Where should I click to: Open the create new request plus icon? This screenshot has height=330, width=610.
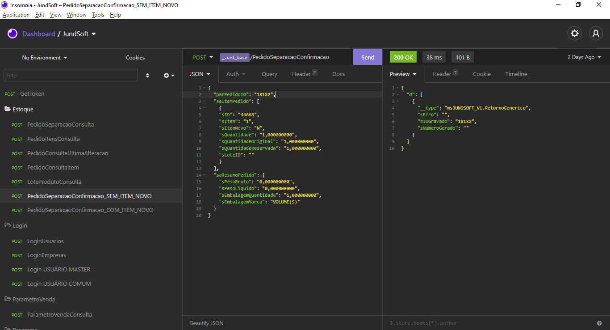pos(169,76)
